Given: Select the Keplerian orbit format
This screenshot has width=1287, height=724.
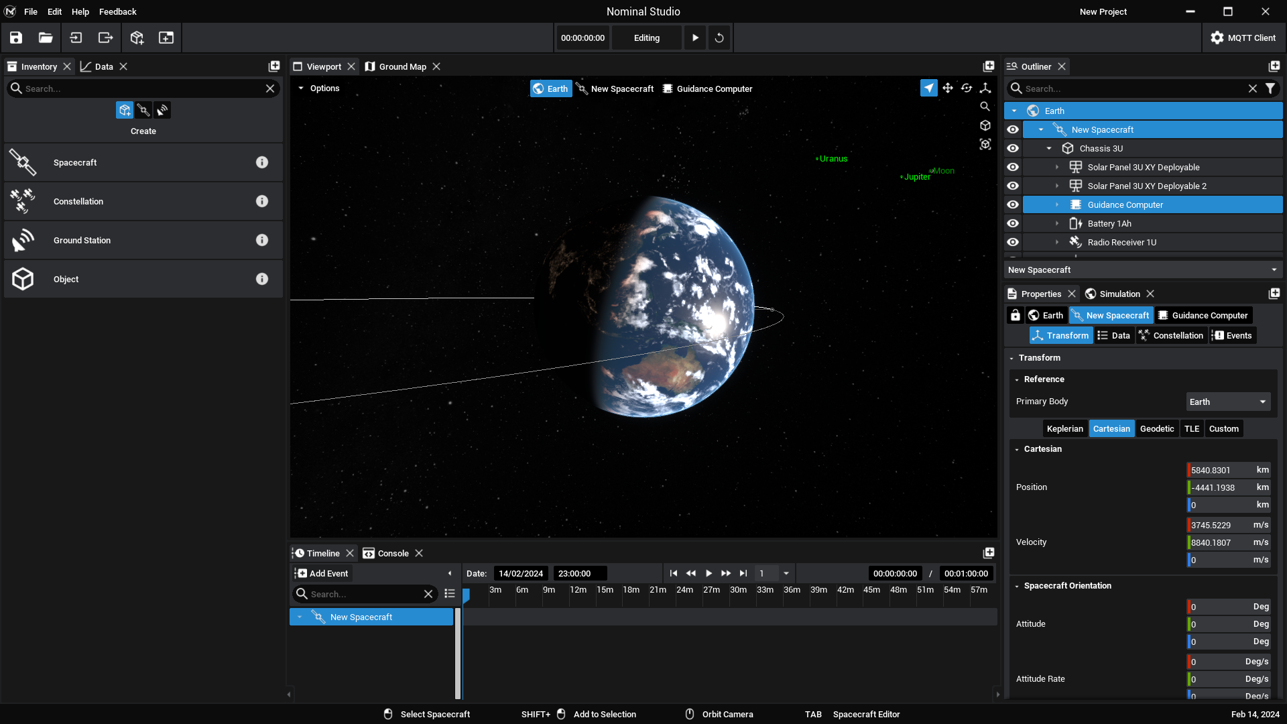Looking at the screenshot, I should point(1064,429).
